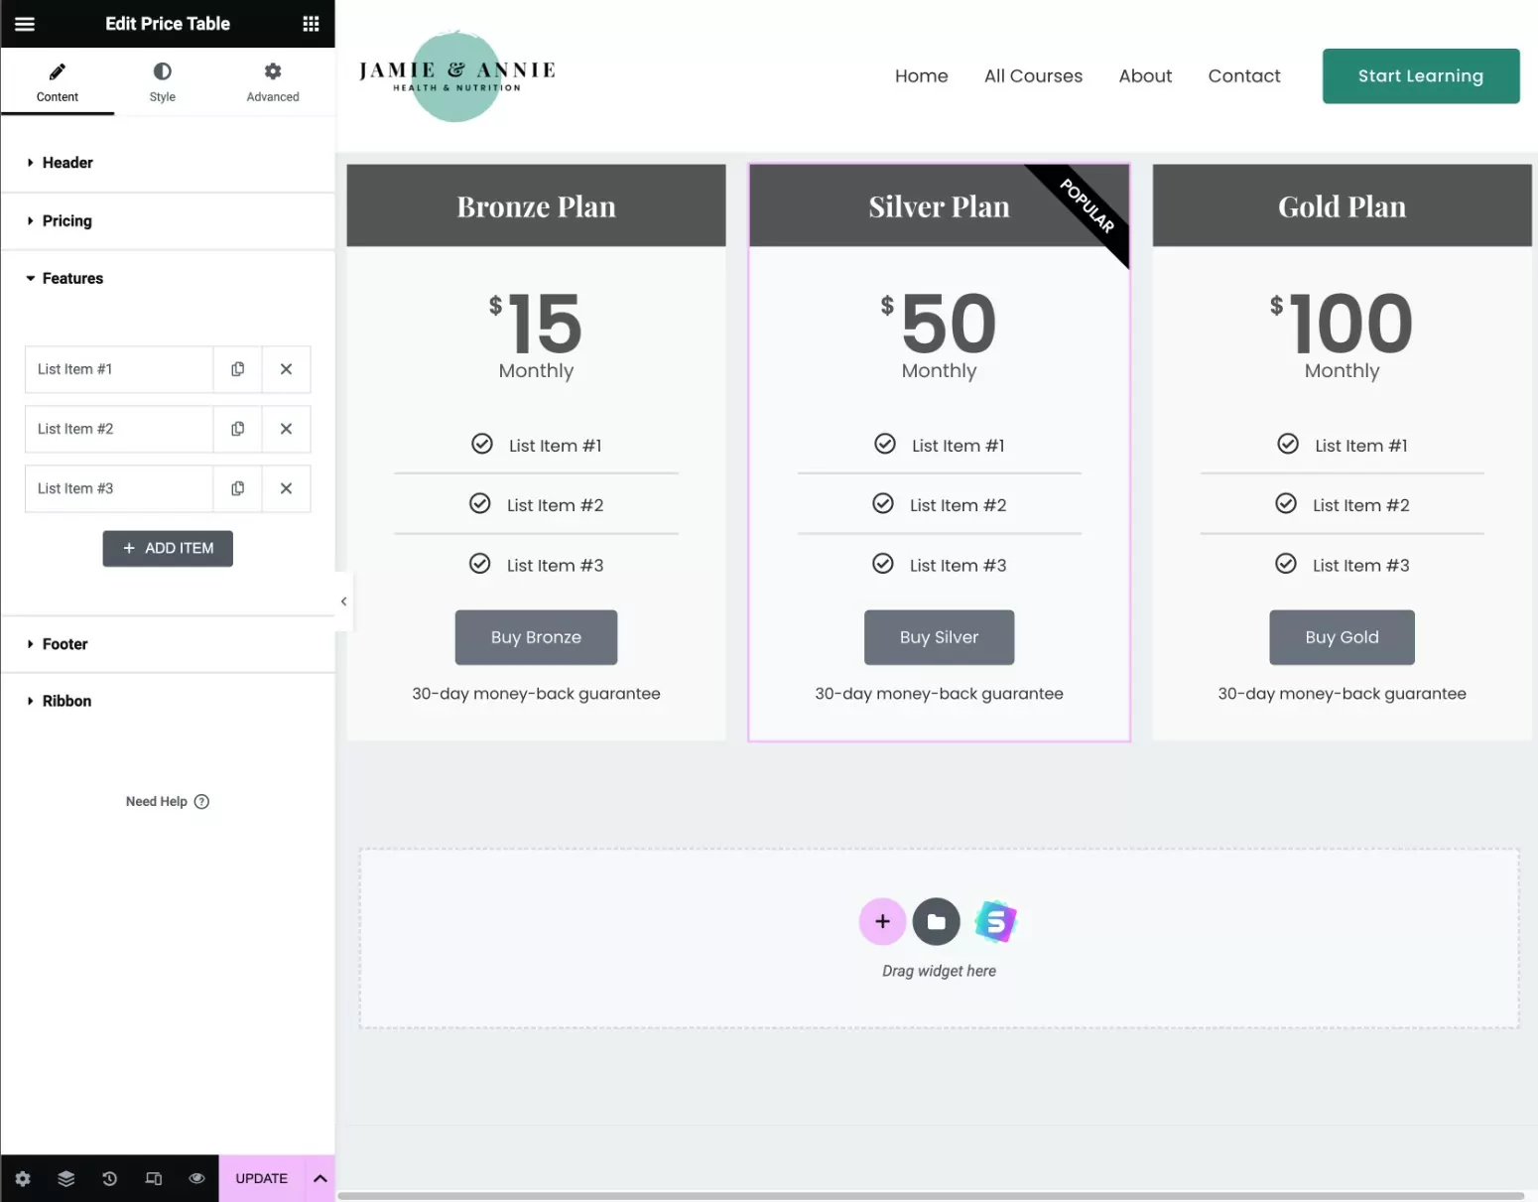Duplicate List Item #3
This screenshot has height=1202, width=1538.
tap(238, 488)
